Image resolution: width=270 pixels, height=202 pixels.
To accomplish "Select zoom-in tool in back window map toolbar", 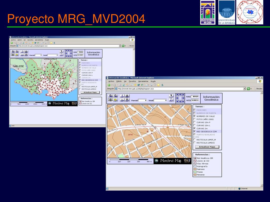I will (13, 52).
